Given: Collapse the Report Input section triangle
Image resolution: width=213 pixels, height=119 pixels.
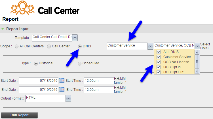Looking at the screenshot, I should tap(3, 29).
